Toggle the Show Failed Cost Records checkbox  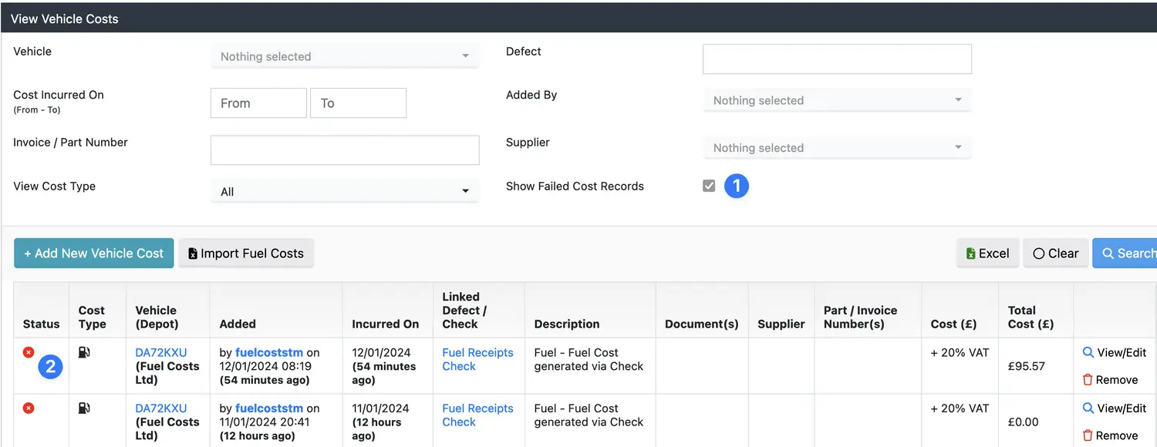pos(709,186)
